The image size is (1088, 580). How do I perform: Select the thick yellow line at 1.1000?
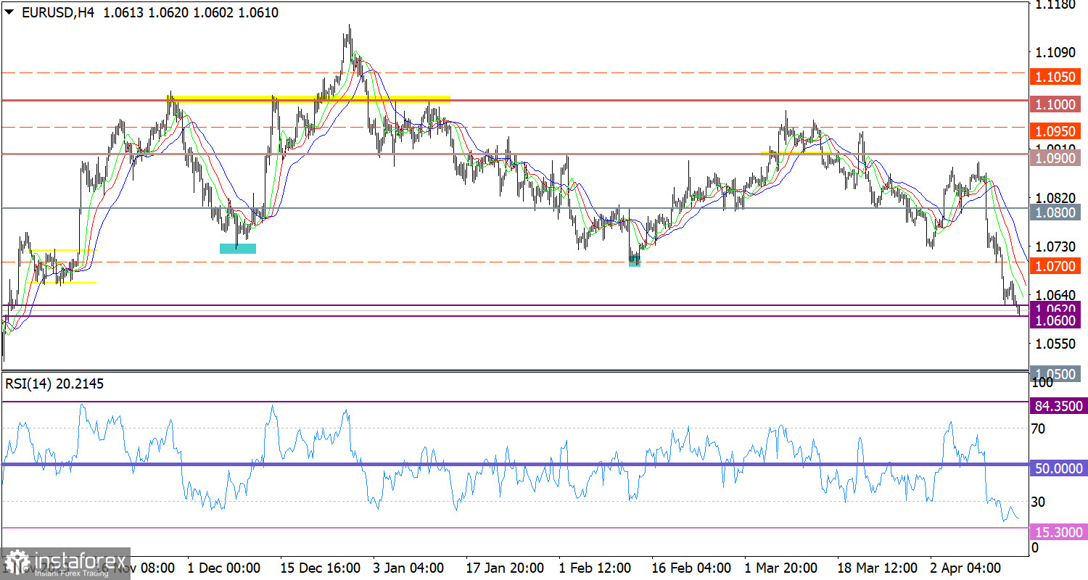[x=310, y=99]
